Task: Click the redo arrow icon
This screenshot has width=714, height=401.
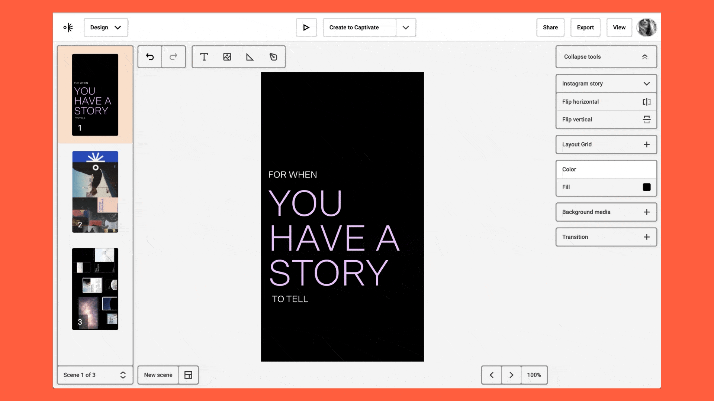Action: click(x=173, y=57)
